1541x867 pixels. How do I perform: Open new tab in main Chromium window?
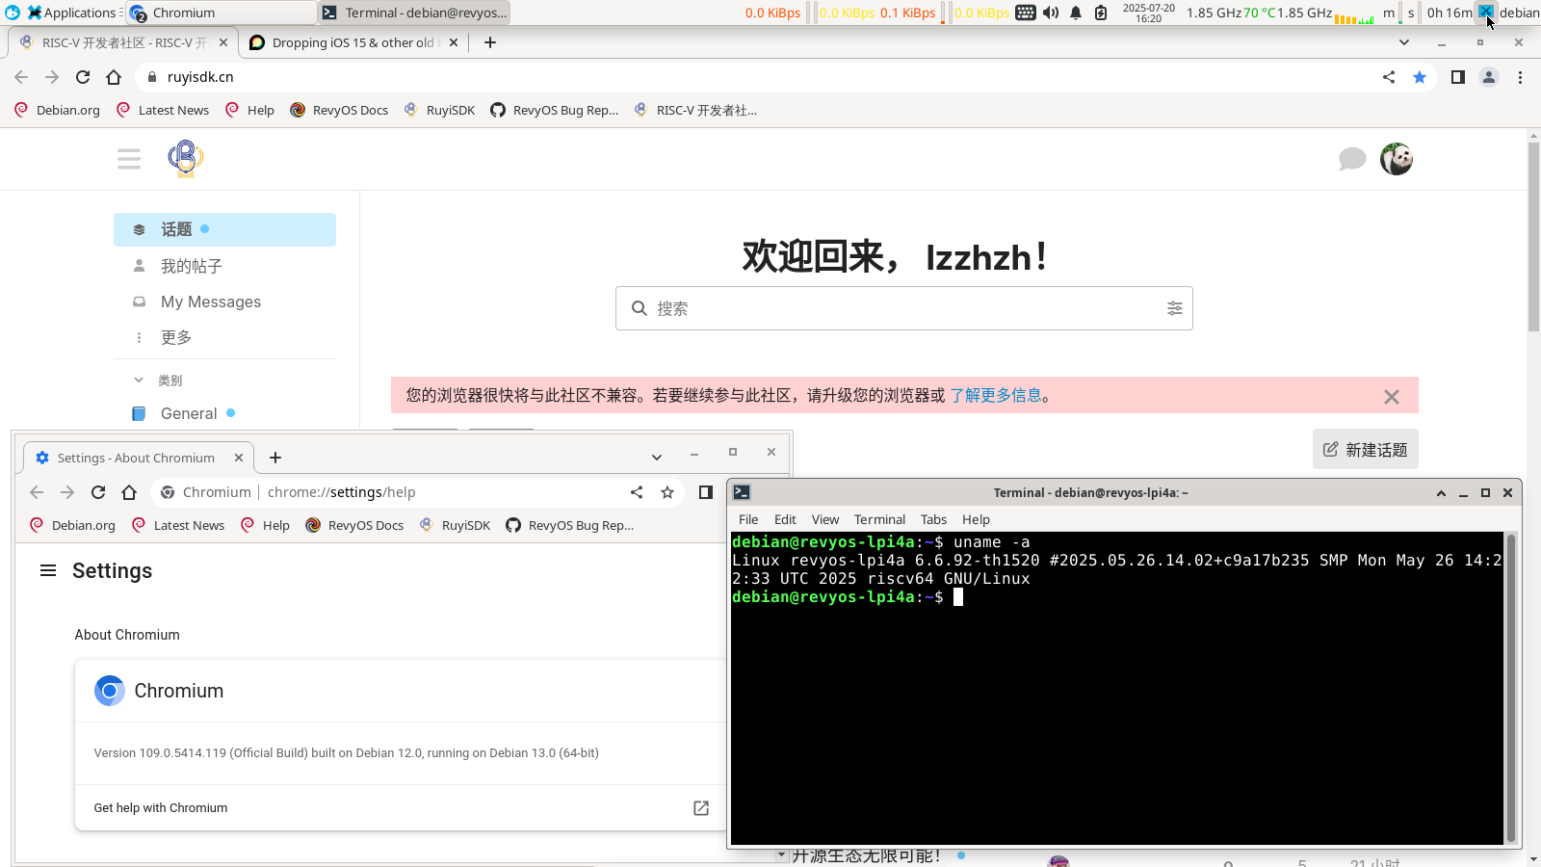tap(490, 42)
